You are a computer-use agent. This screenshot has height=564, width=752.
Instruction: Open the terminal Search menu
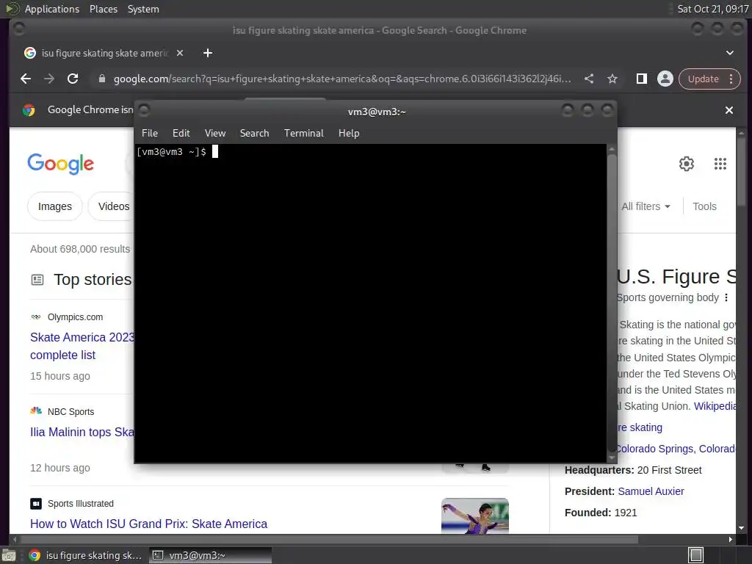(254, 133)
